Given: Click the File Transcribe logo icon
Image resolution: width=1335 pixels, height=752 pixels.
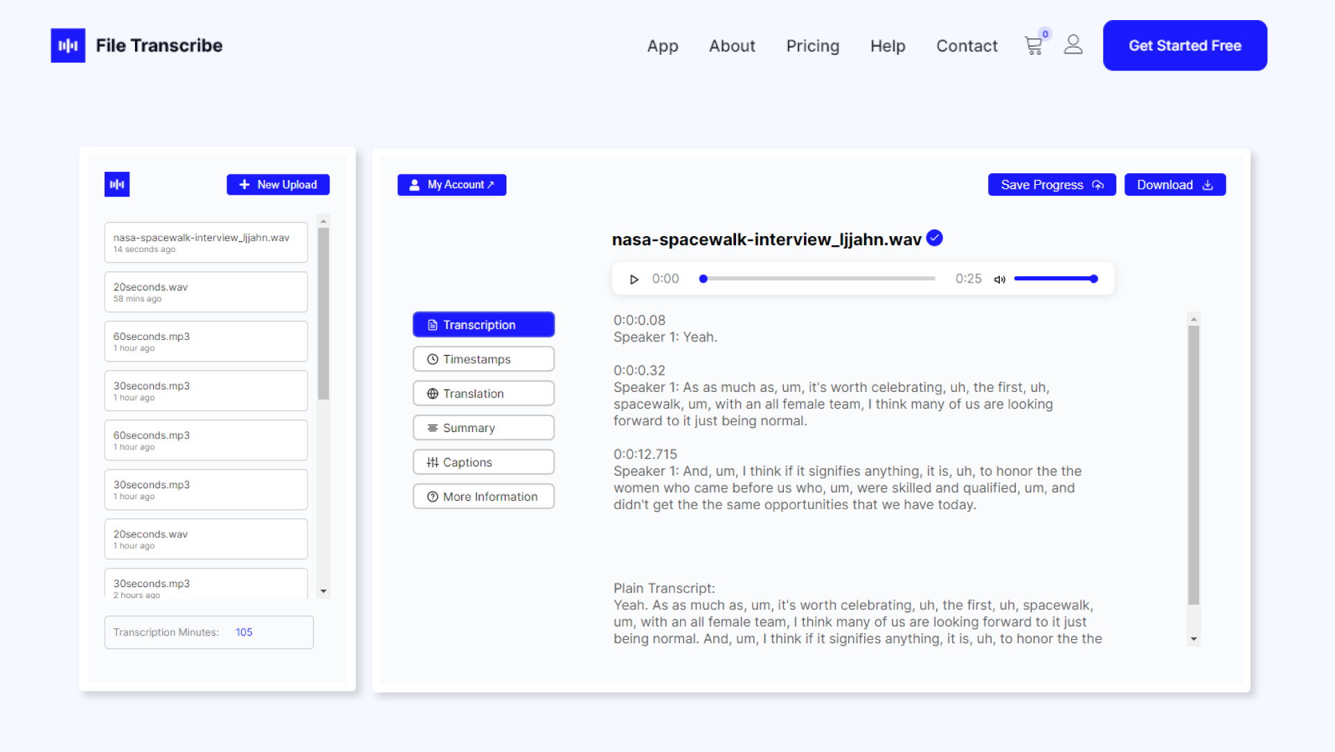Looking at the screenshot, I should click(x=68, y=46).
